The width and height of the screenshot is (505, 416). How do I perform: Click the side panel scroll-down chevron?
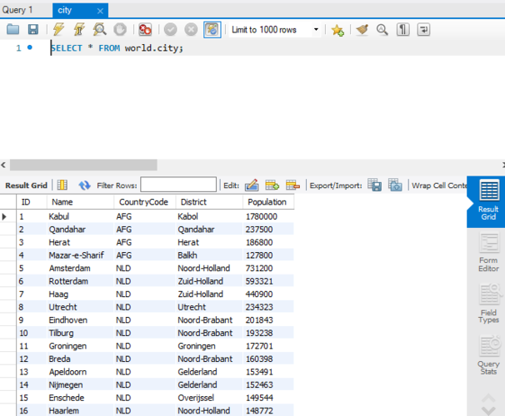coord(488,411)
